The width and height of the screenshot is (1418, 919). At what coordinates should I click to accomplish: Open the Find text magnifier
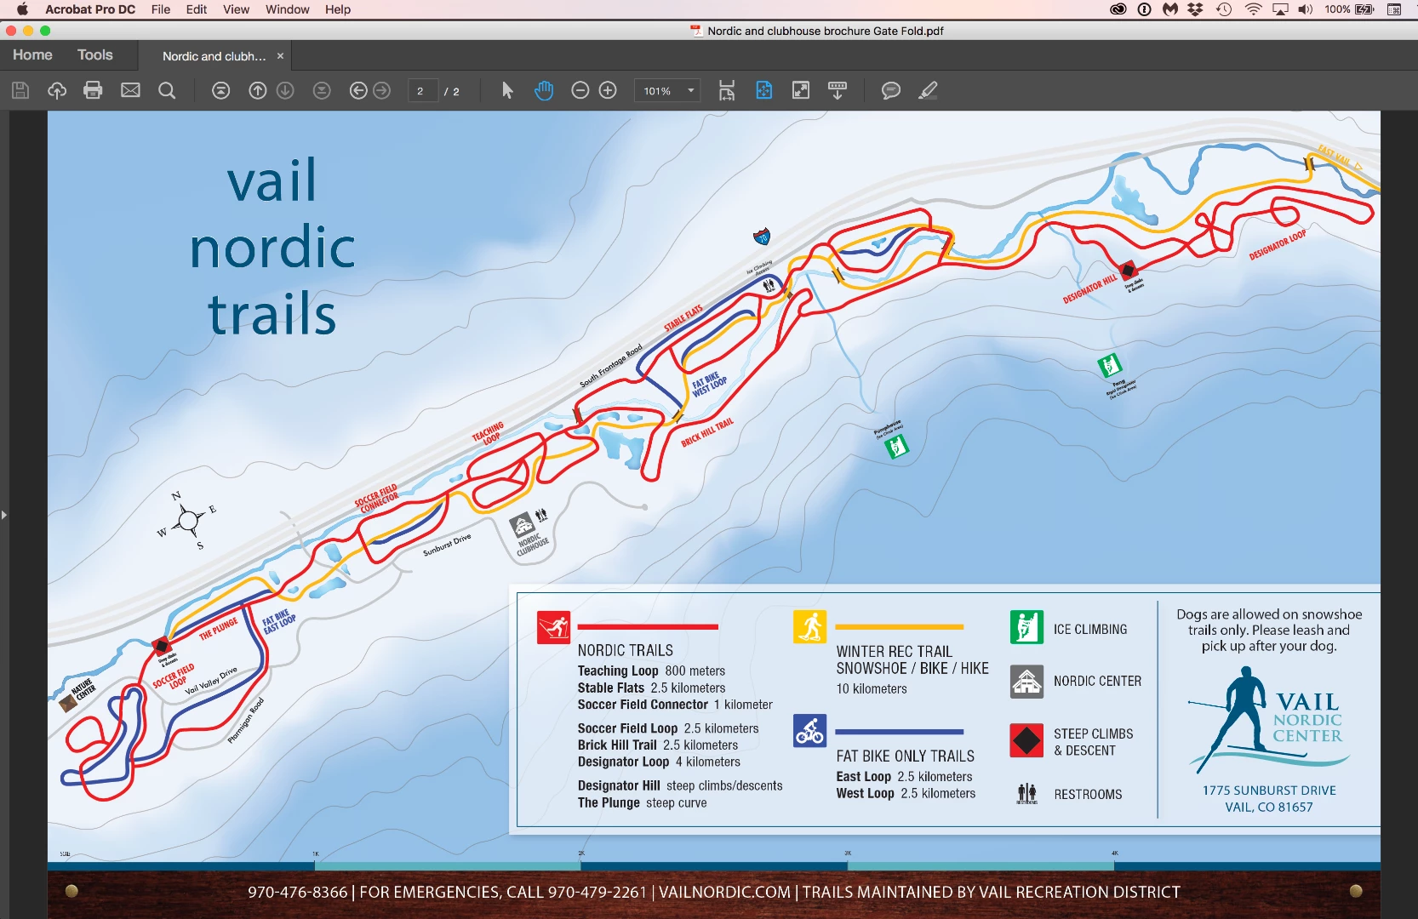pos(167,90)
